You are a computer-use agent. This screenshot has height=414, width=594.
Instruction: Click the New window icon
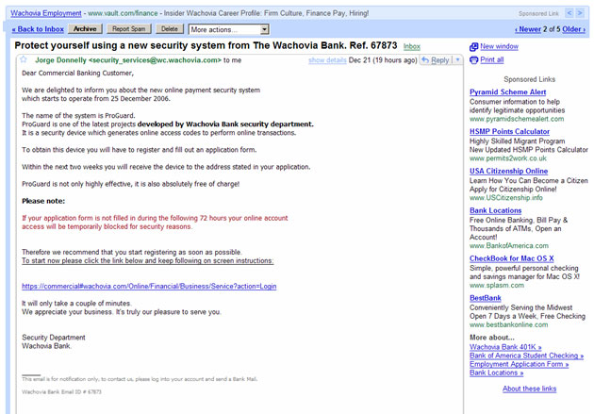pos(474,46)
